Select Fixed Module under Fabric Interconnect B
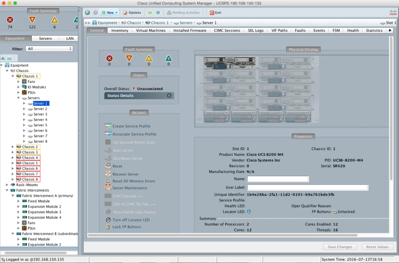Screen dimensions: 399x263 pos(39,239)
